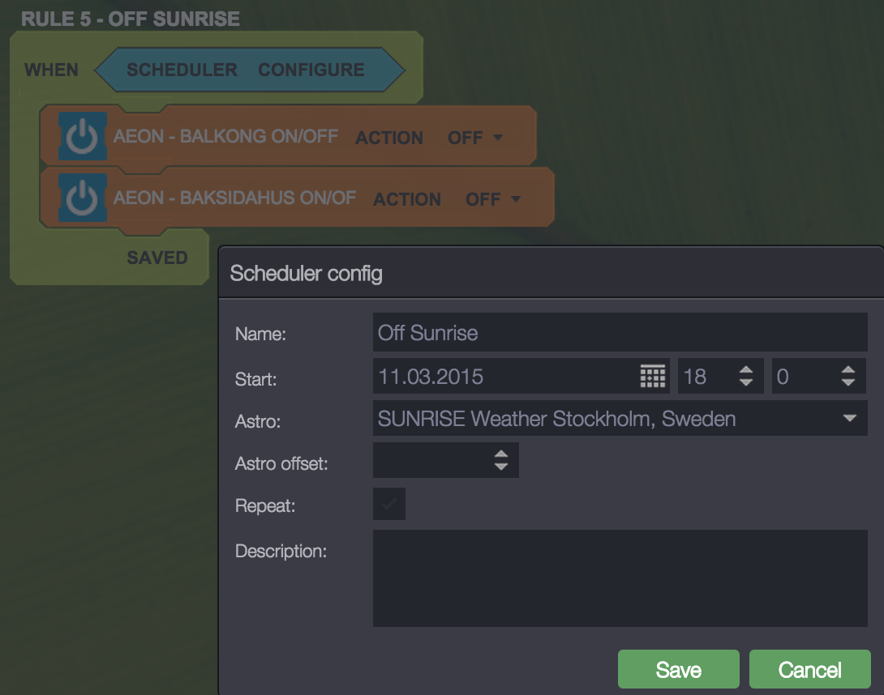
Task: Click the Name input field
Action: (x=620, y=333)
